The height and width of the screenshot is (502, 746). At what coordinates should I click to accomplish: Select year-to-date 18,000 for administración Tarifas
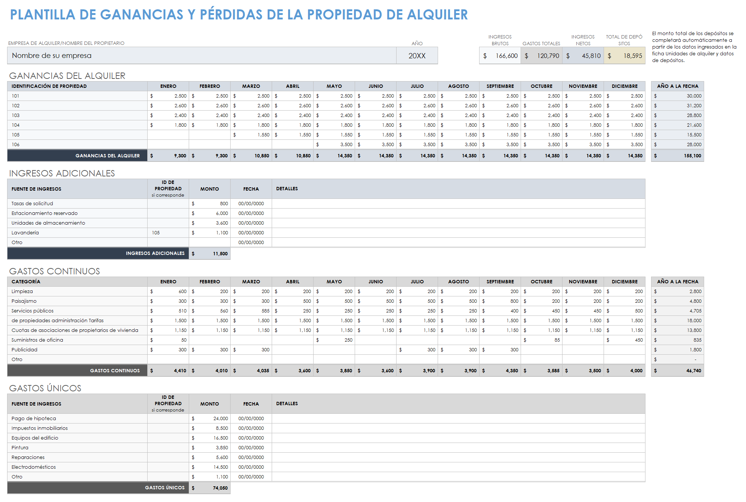(x=678, y=321)
